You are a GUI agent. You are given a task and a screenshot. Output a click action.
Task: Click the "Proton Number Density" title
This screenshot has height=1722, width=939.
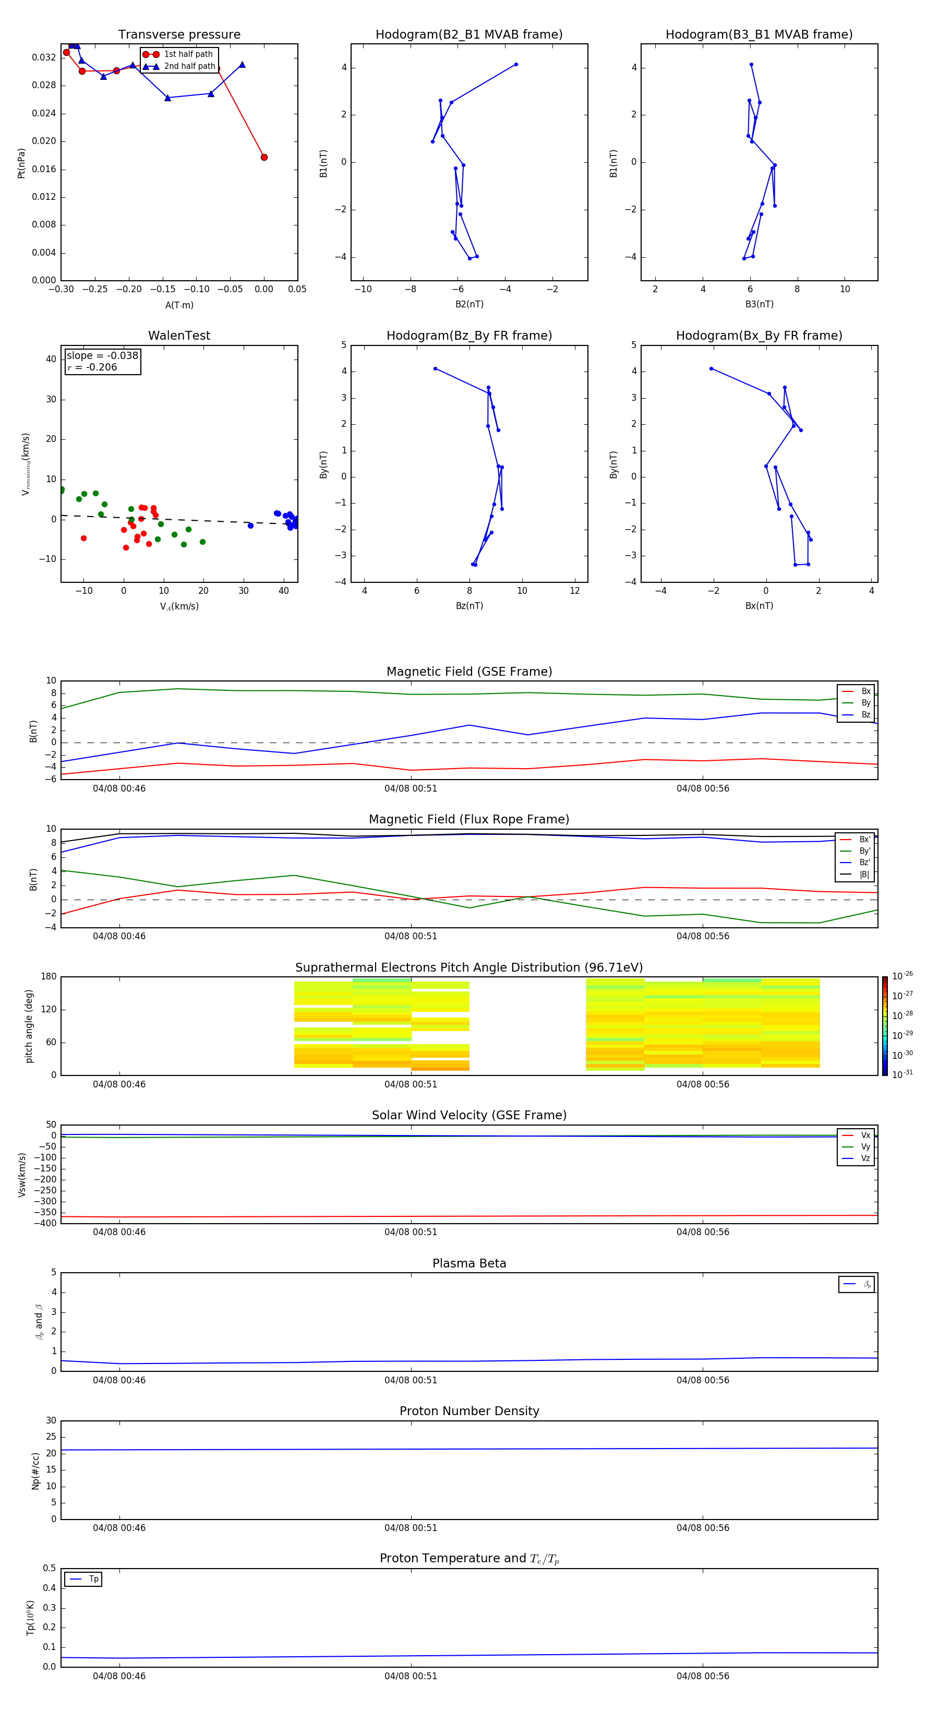[469, 1412]
